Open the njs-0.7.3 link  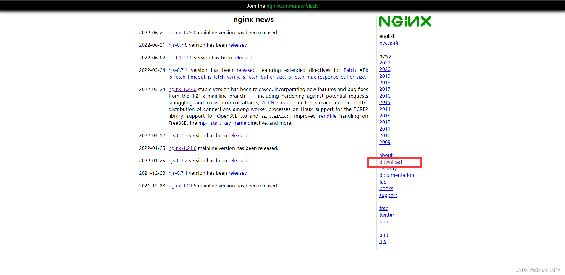coord(178,135)
